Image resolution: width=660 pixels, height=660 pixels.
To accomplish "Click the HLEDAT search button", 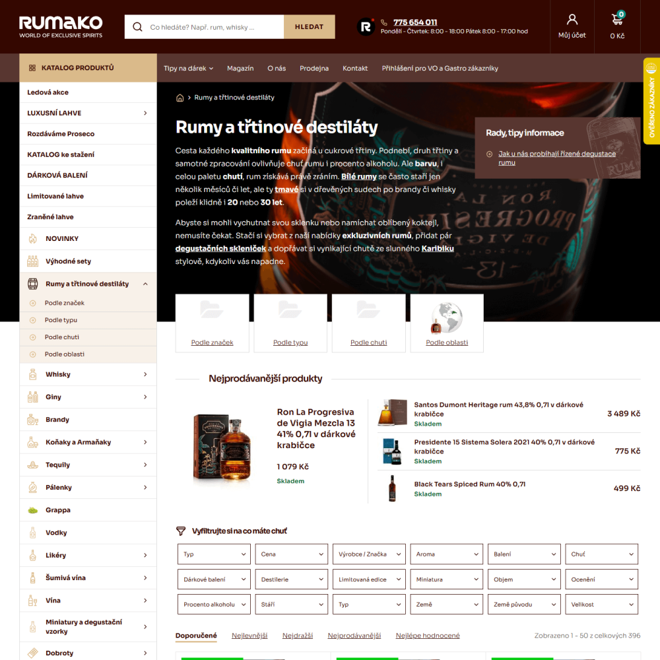I will [310, 27].
